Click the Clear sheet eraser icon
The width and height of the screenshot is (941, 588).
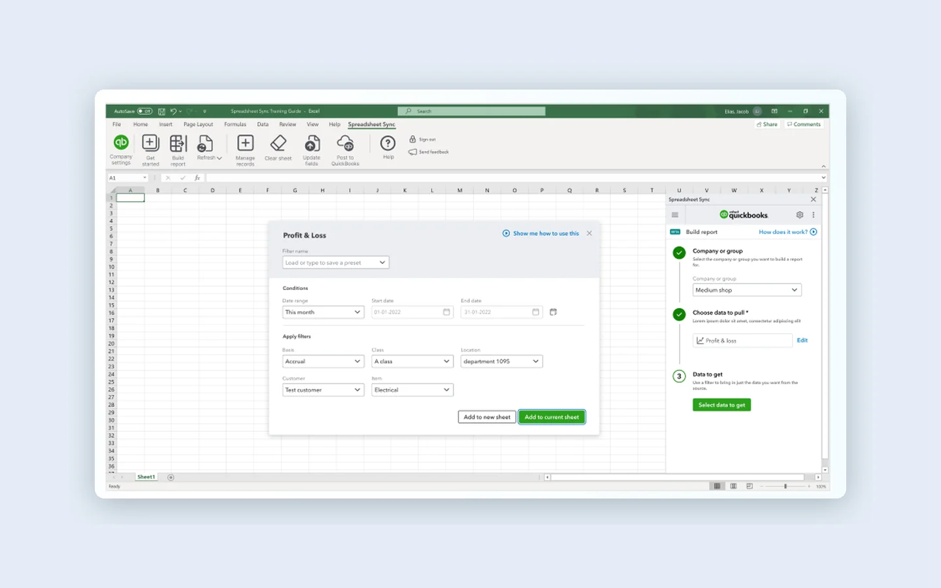(x=278, y=142)
